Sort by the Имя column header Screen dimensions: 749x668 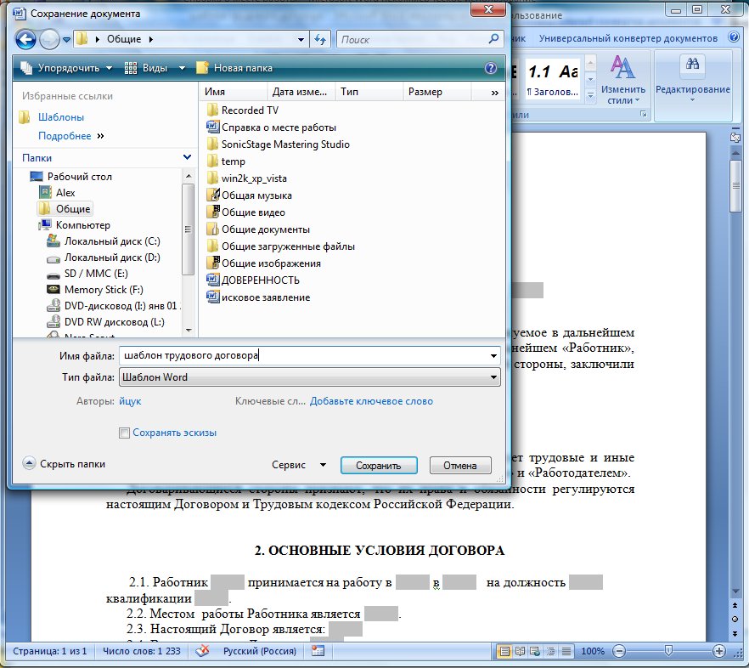(x=233, y=92)
